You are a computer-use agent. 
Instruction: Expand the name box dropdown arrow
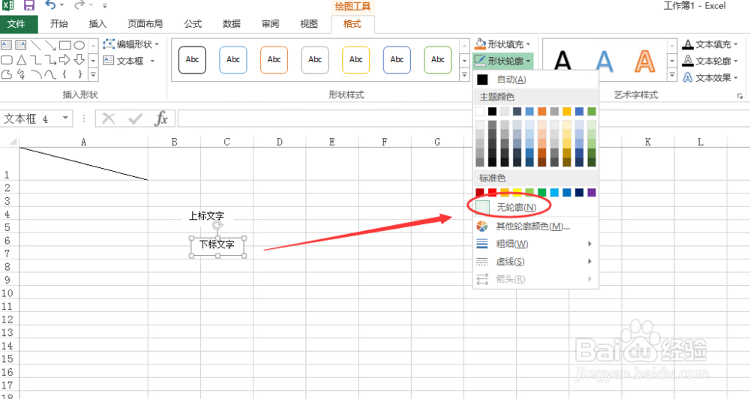coord(65,118)
